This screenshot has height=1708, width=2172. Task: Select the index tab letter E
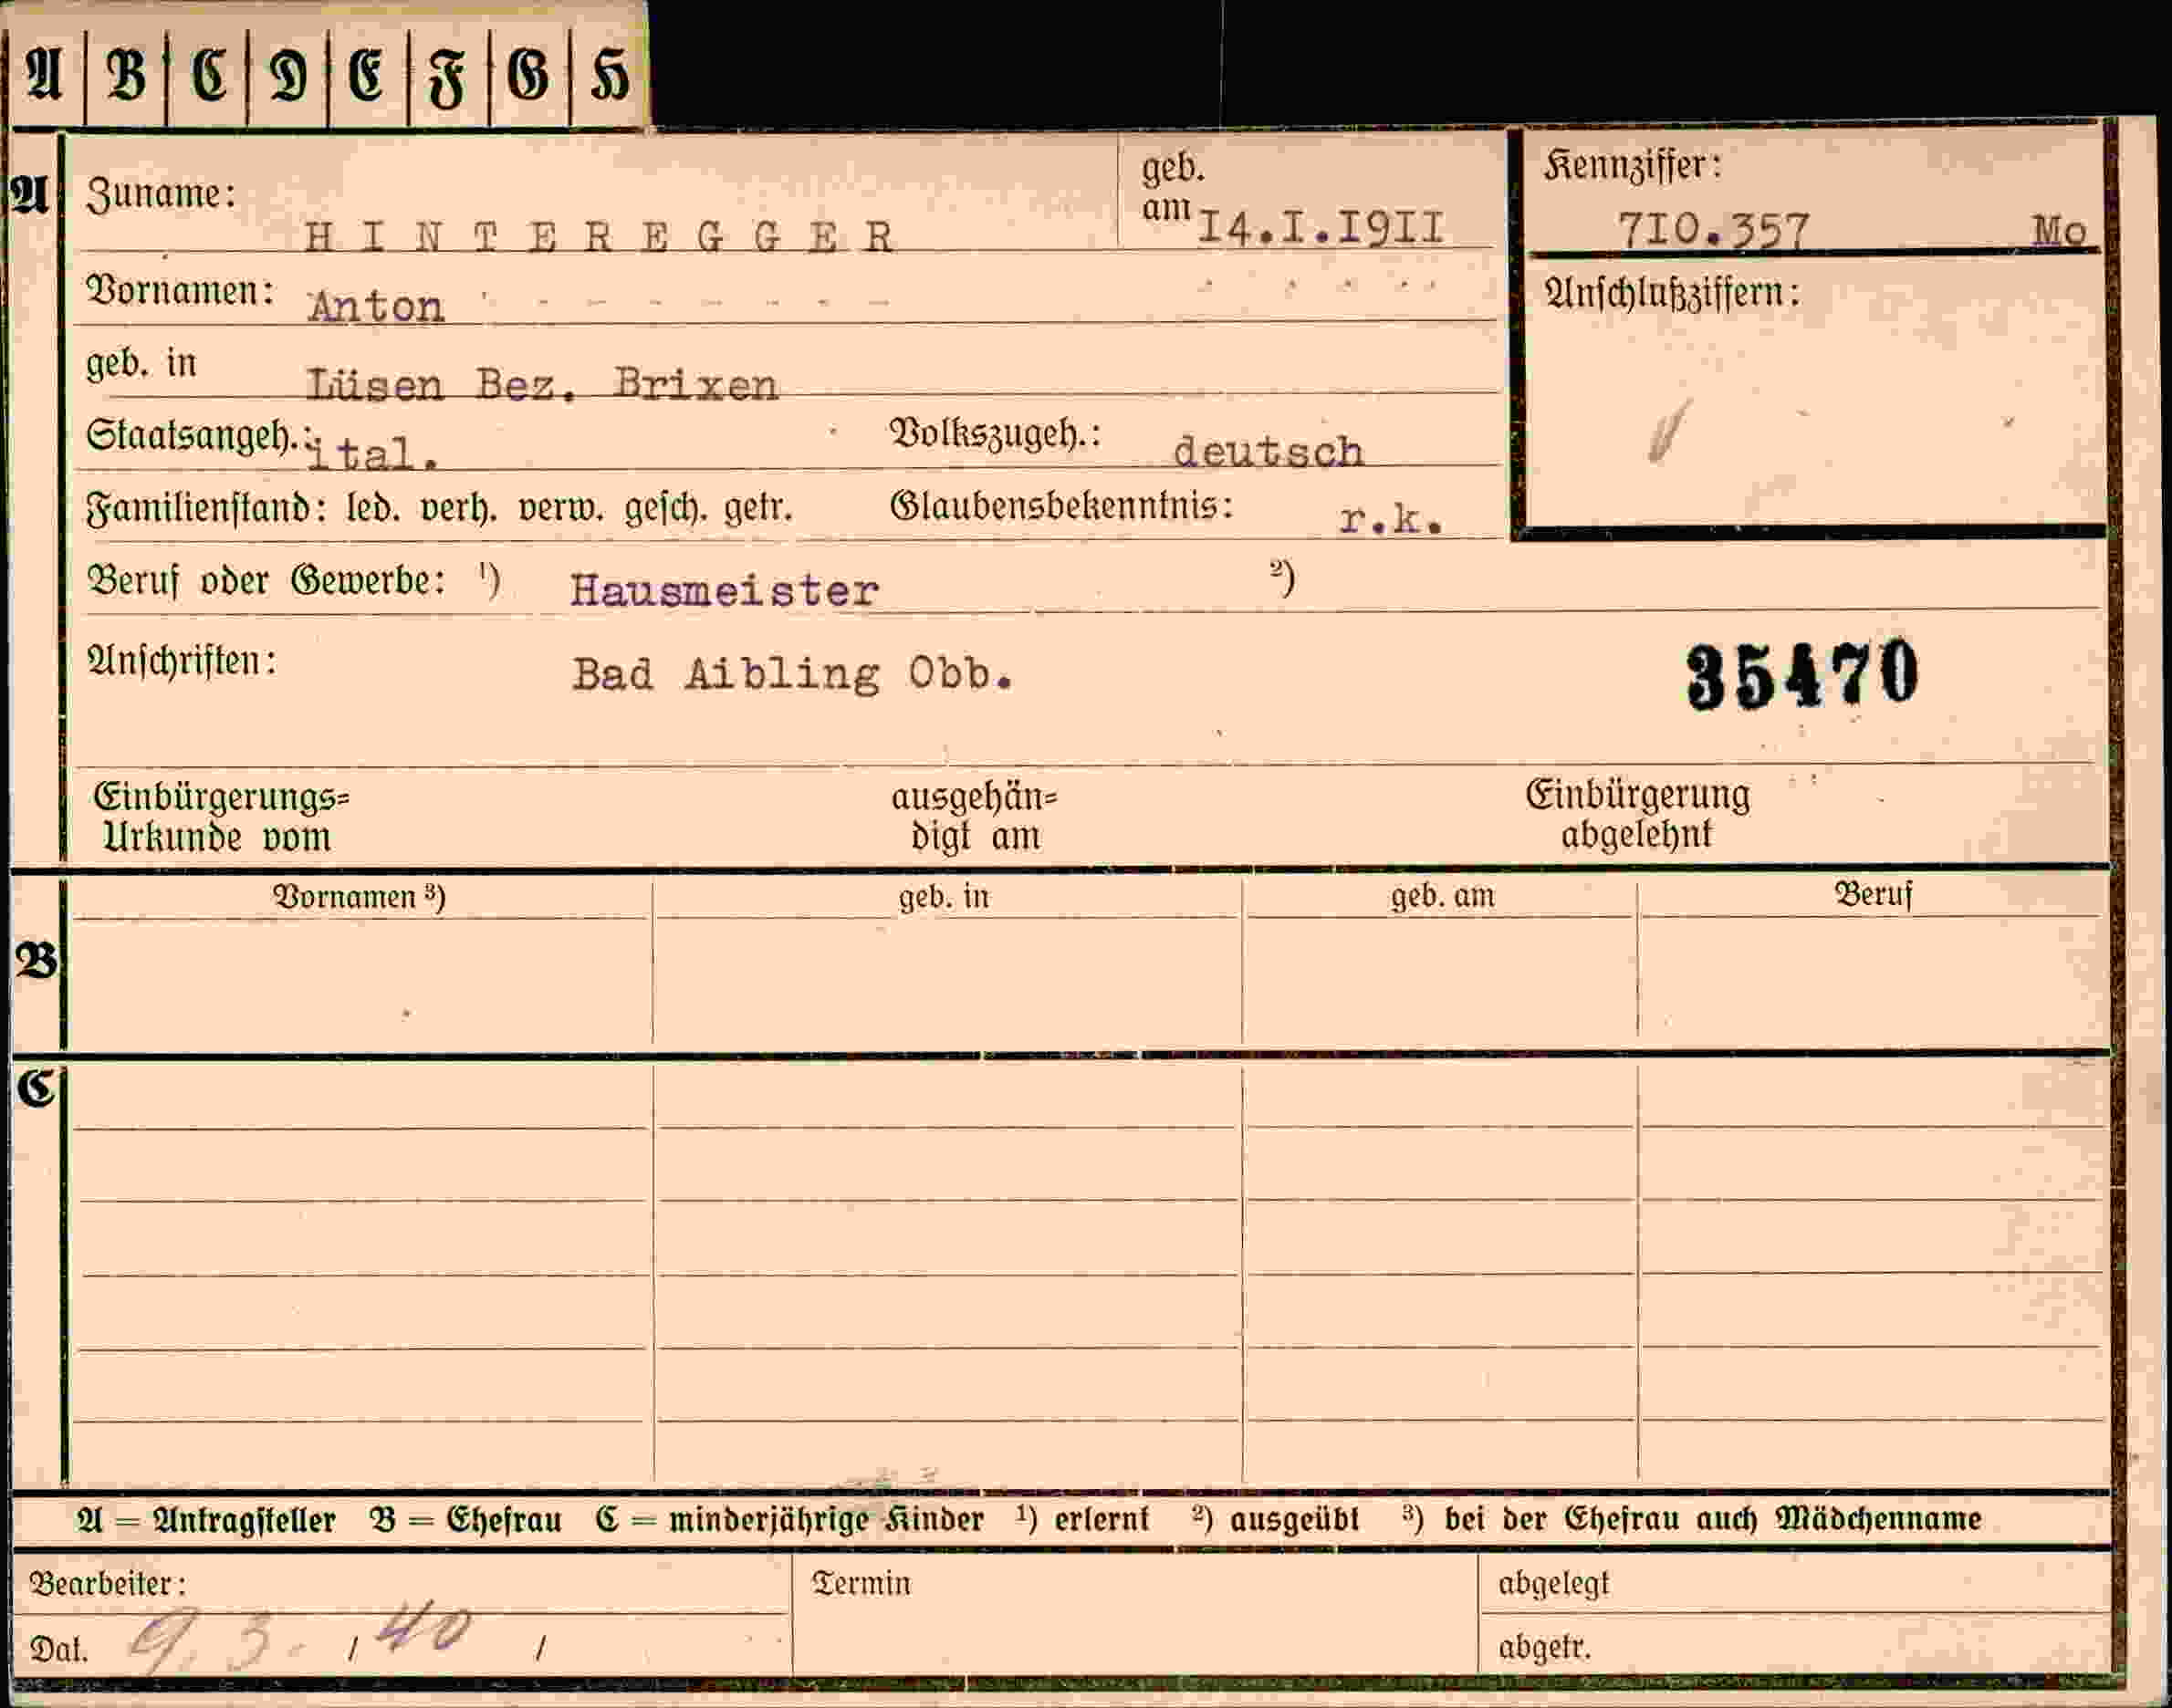(x=367, y=76)
